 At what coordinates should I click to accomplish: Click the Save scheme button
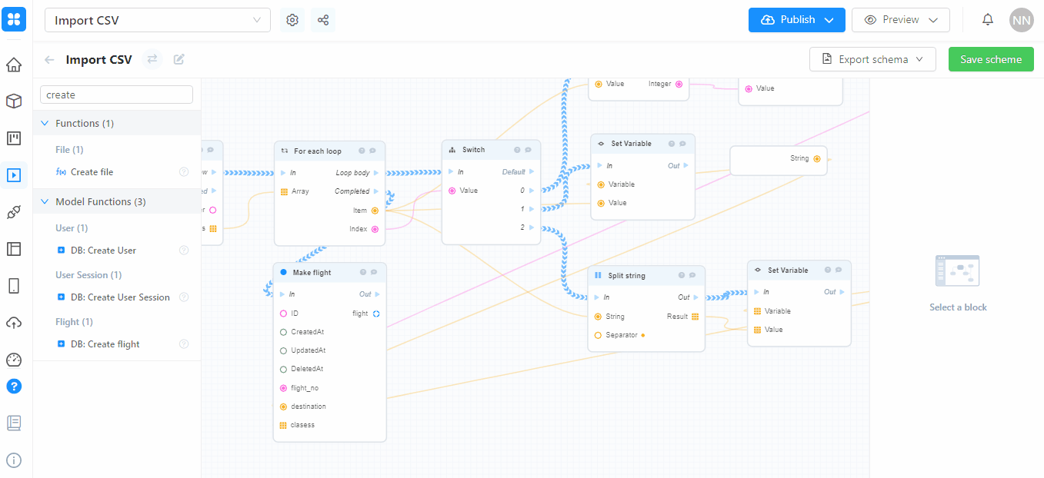[x=991, y=59]
